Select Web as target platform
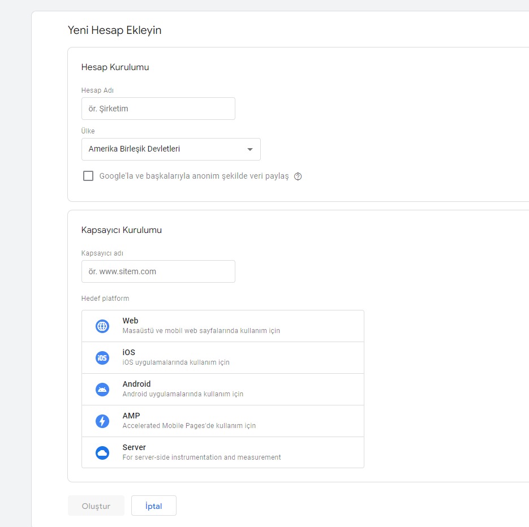The height and width of the screenshot is (527, 529). [x=223, y=326]
